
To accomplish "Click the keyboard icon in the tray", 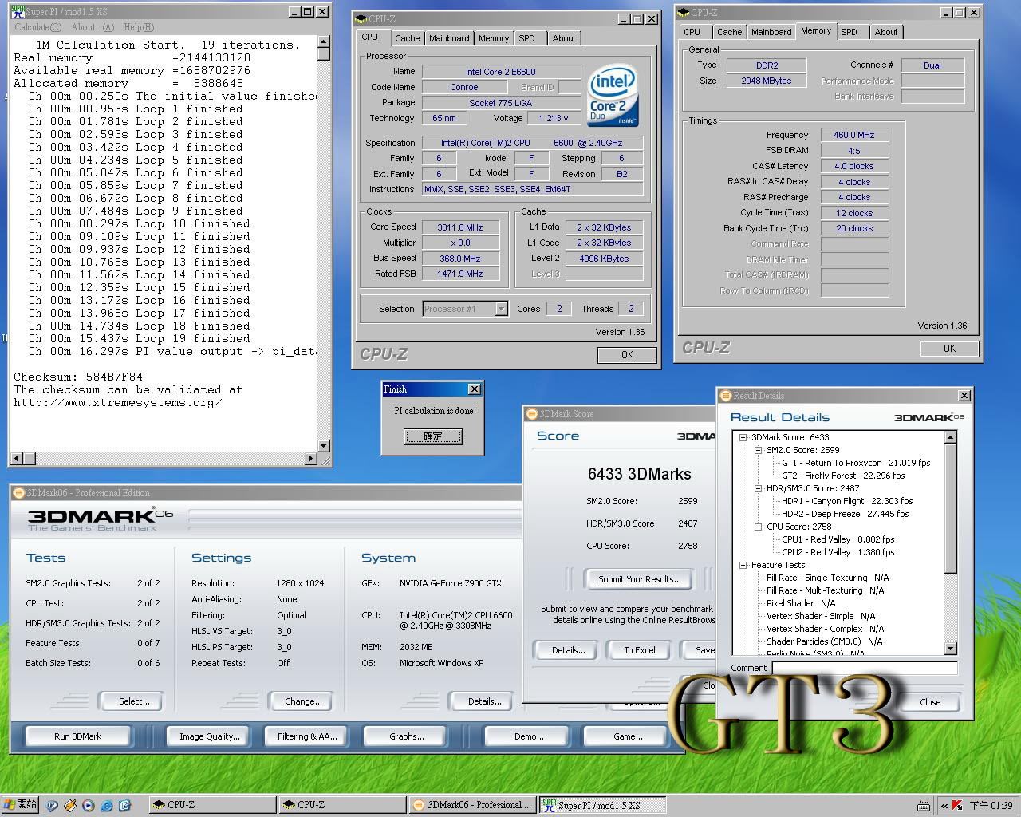I will point(923,806).
